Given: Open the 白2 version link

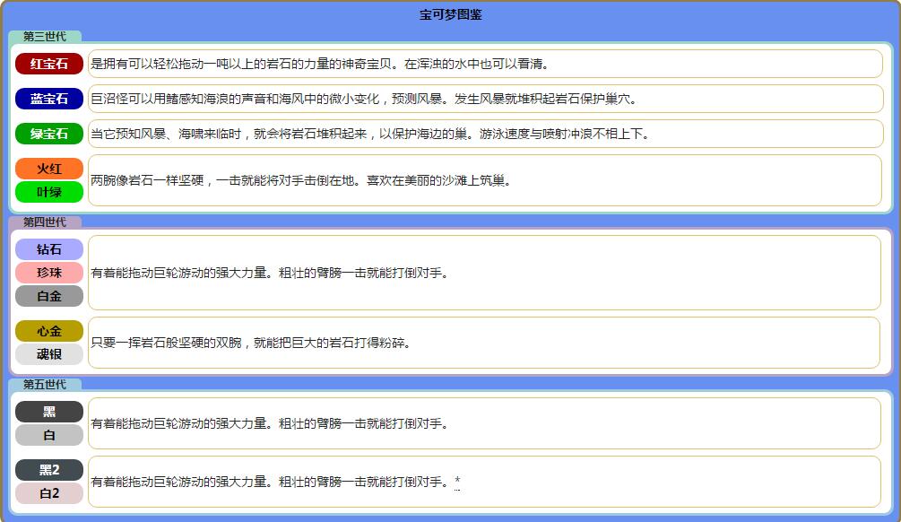Looking at the screenshot, I should [48, 493].
